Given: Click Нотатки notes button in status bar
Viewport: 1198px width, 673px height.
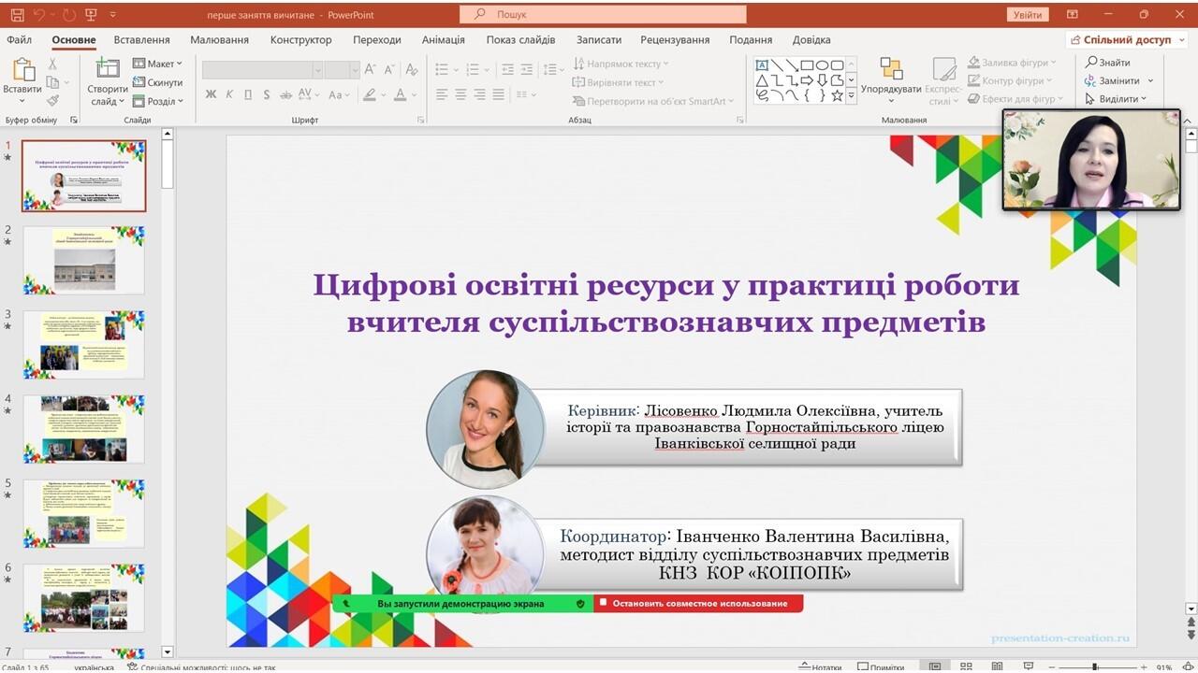Looking at the screenshot, I should (x=819, y=667).
